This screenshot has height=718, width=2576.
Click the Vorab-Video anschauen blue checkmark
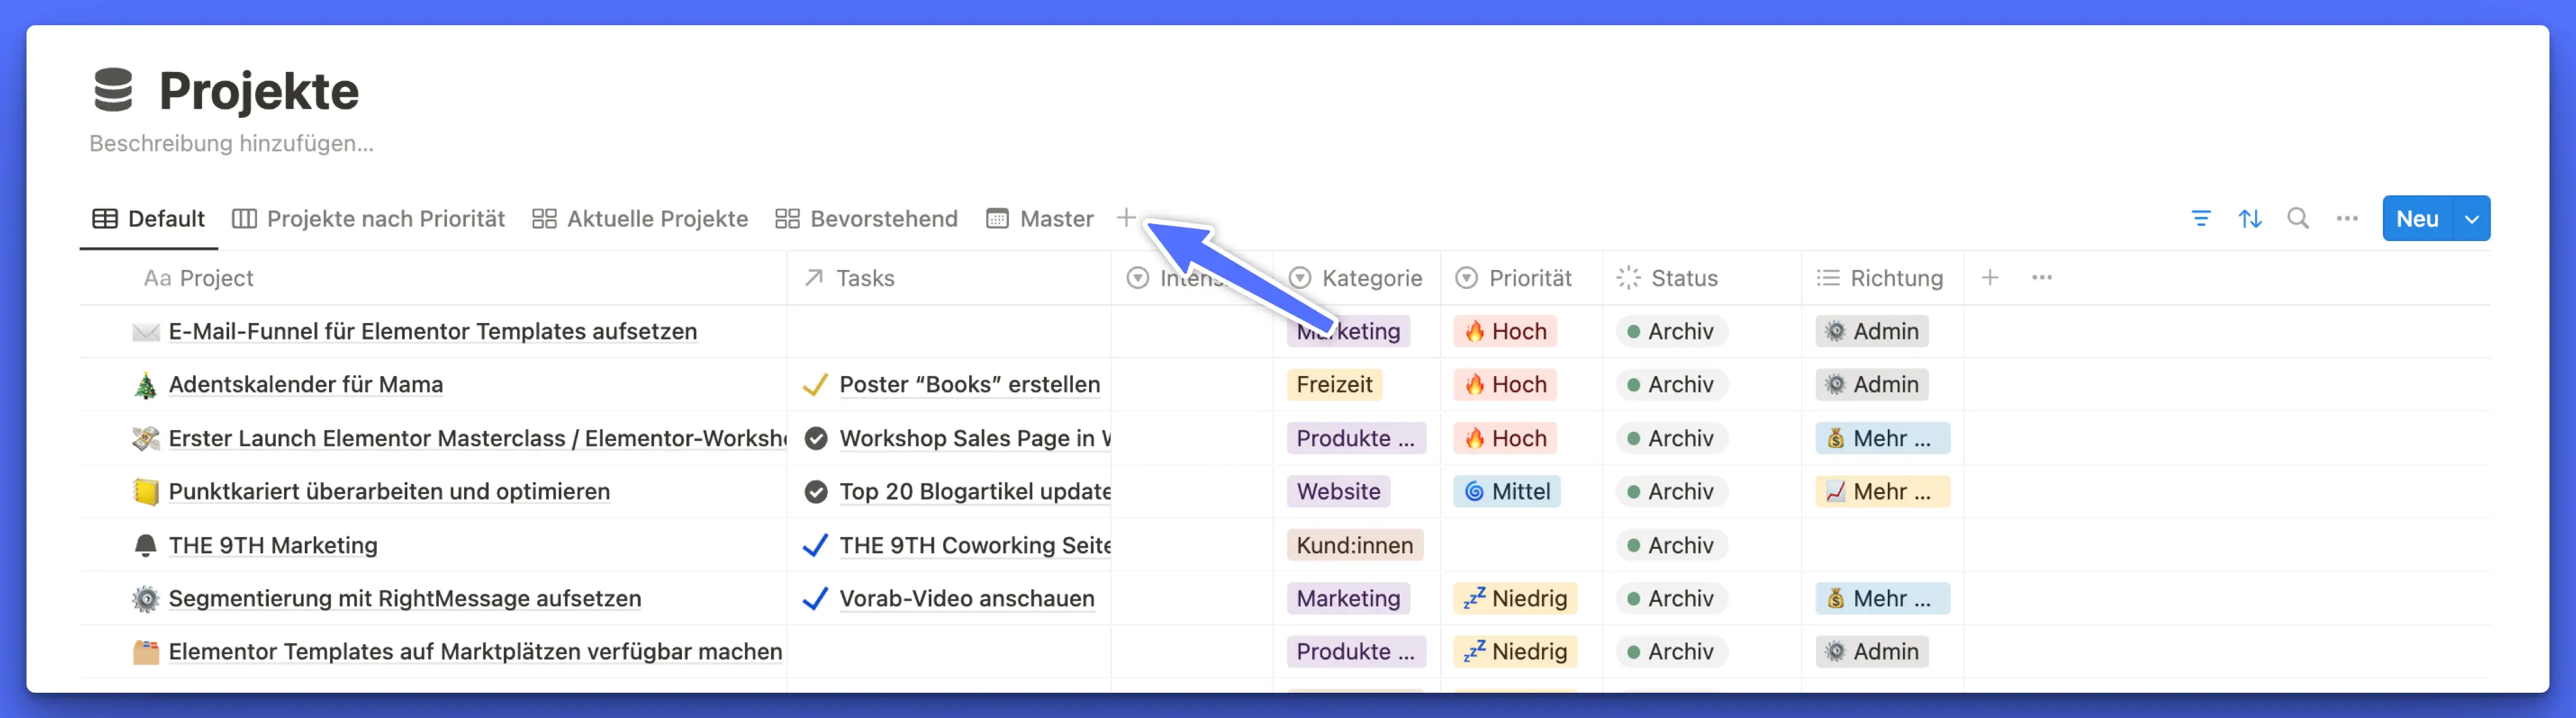(815, 598)
